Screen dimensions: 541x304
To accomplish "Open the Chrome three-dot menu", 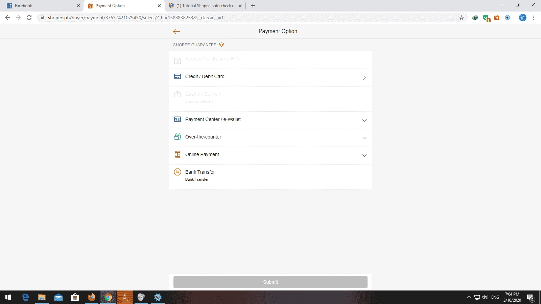I will click(534, 18).
